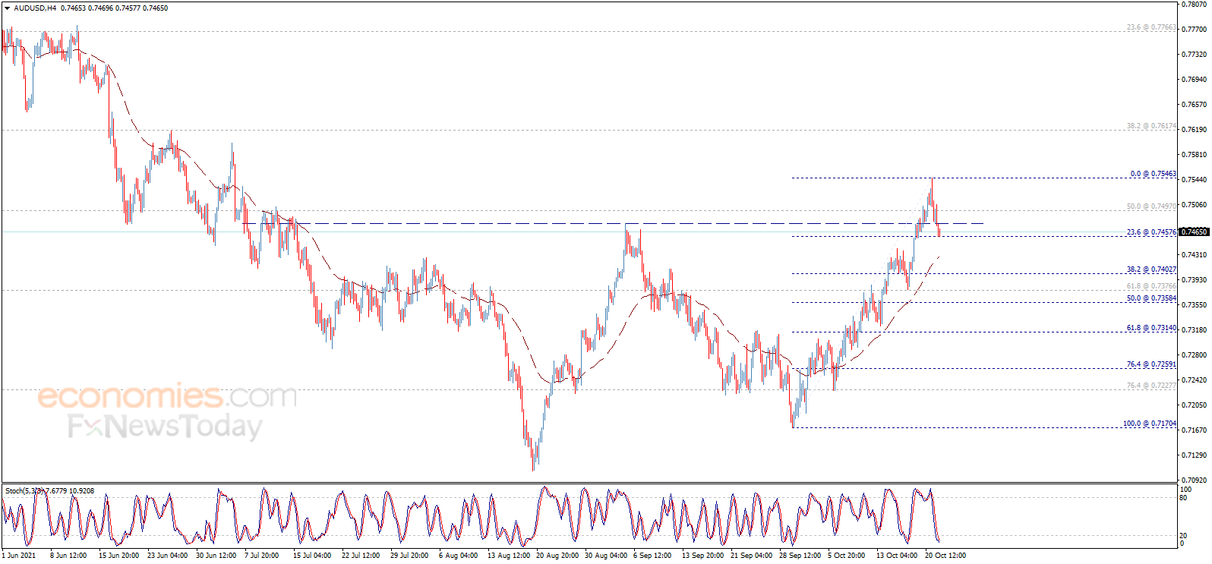Click the highlighted current price 0.74650 tag

point(1193,232)
